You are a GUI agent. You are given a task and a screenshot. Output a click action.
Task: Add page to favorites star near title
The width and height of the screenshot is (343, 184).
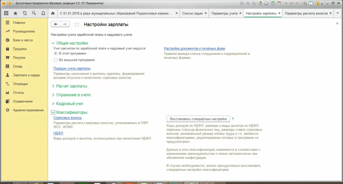(x=77, y=24)
